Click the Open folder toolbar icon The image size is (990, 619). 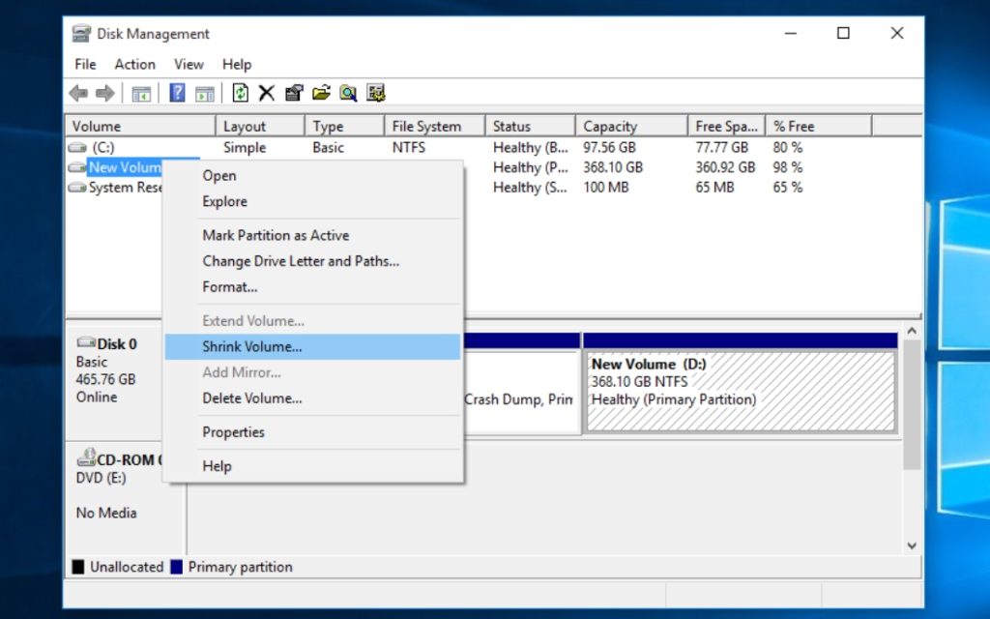coord(321,93)
